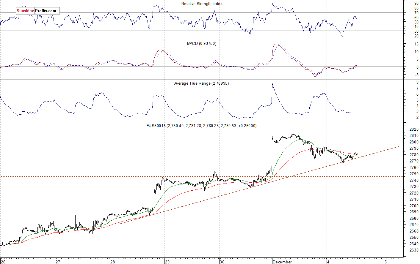The image size is (420, 264).
Task: Click the RSI axis value 30
Action: coord(416,31)
